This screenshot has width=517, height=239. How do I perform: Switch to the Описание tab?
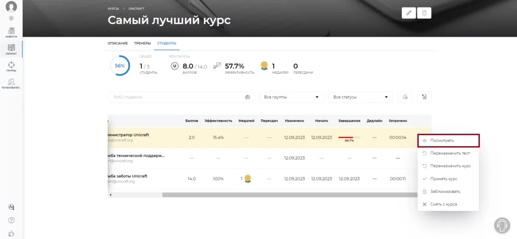pyautogui.click(x=118, y=43)
